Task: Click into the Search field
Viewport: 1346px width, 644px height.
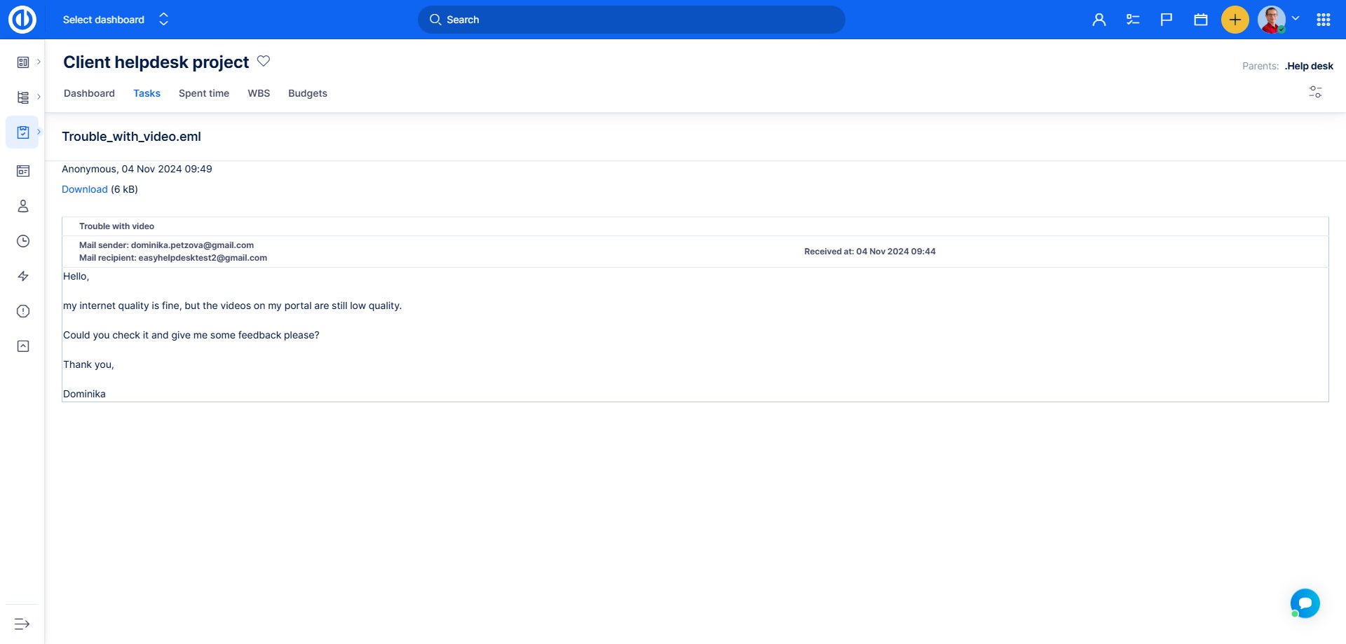Action: (x=631, y=20)
